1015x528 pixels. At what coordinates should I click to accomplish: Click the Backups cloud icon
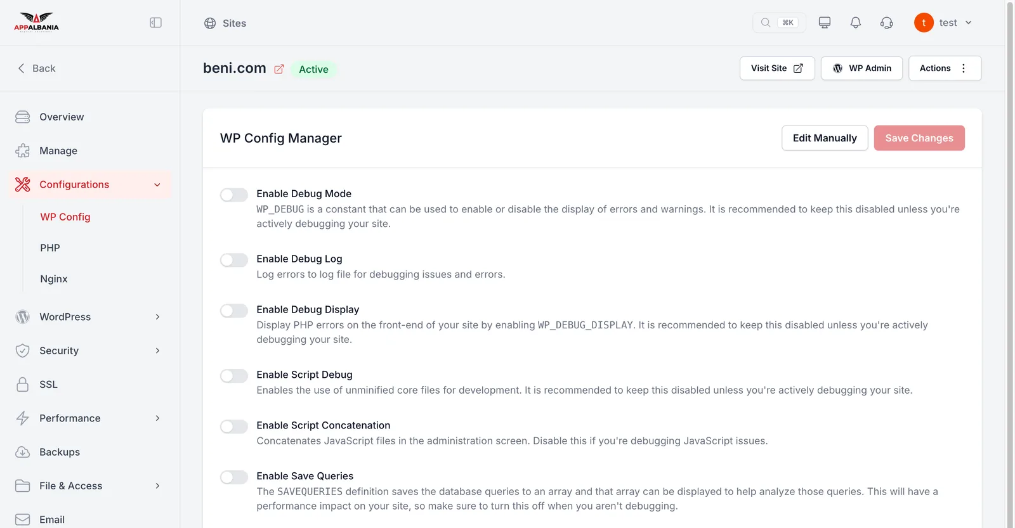[23, 452]
